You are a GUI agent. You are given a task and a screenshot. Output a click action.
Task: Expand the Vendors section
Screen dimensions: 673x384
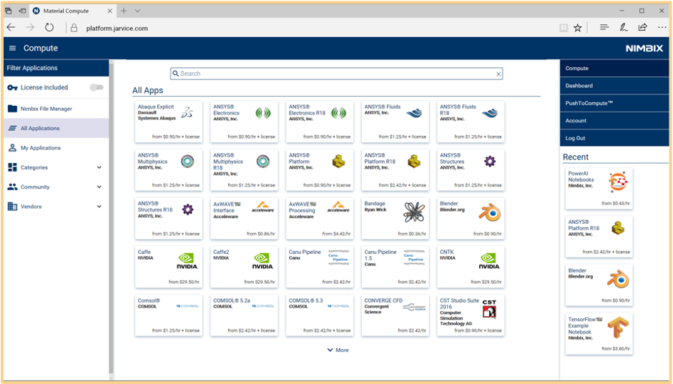point(57,207)
